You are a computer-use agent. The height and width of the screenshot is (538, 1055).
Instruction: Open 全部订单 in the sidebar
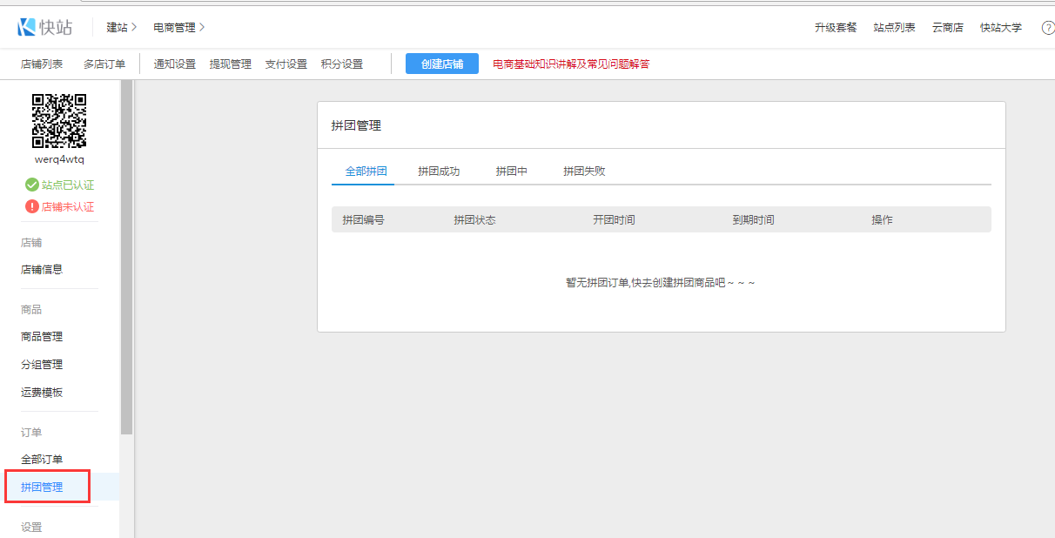[x=42, y=460]
